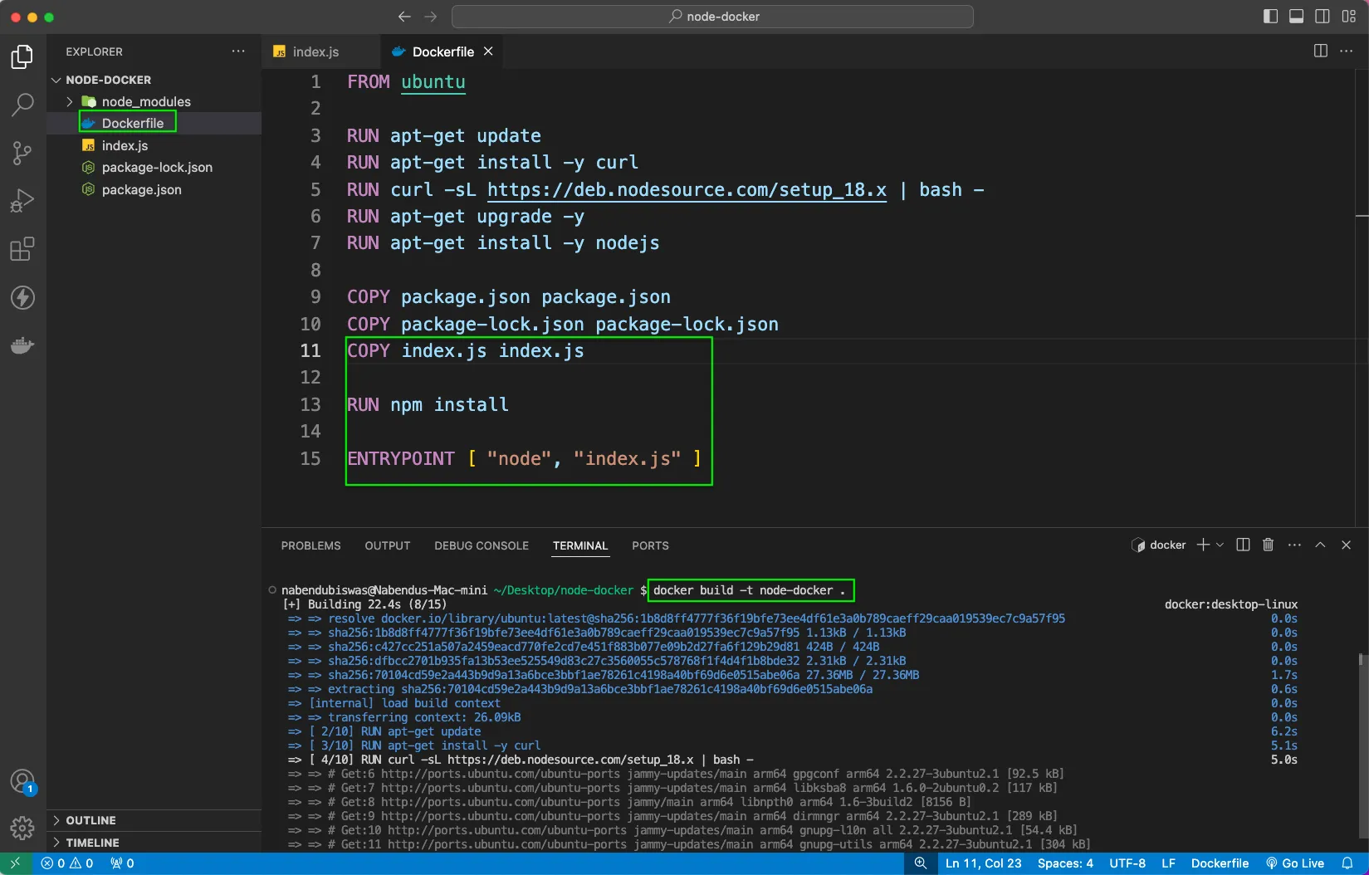Click the ubuntu image name link
The height and width of the screenshot is (875, 1369).
point(433,82)
